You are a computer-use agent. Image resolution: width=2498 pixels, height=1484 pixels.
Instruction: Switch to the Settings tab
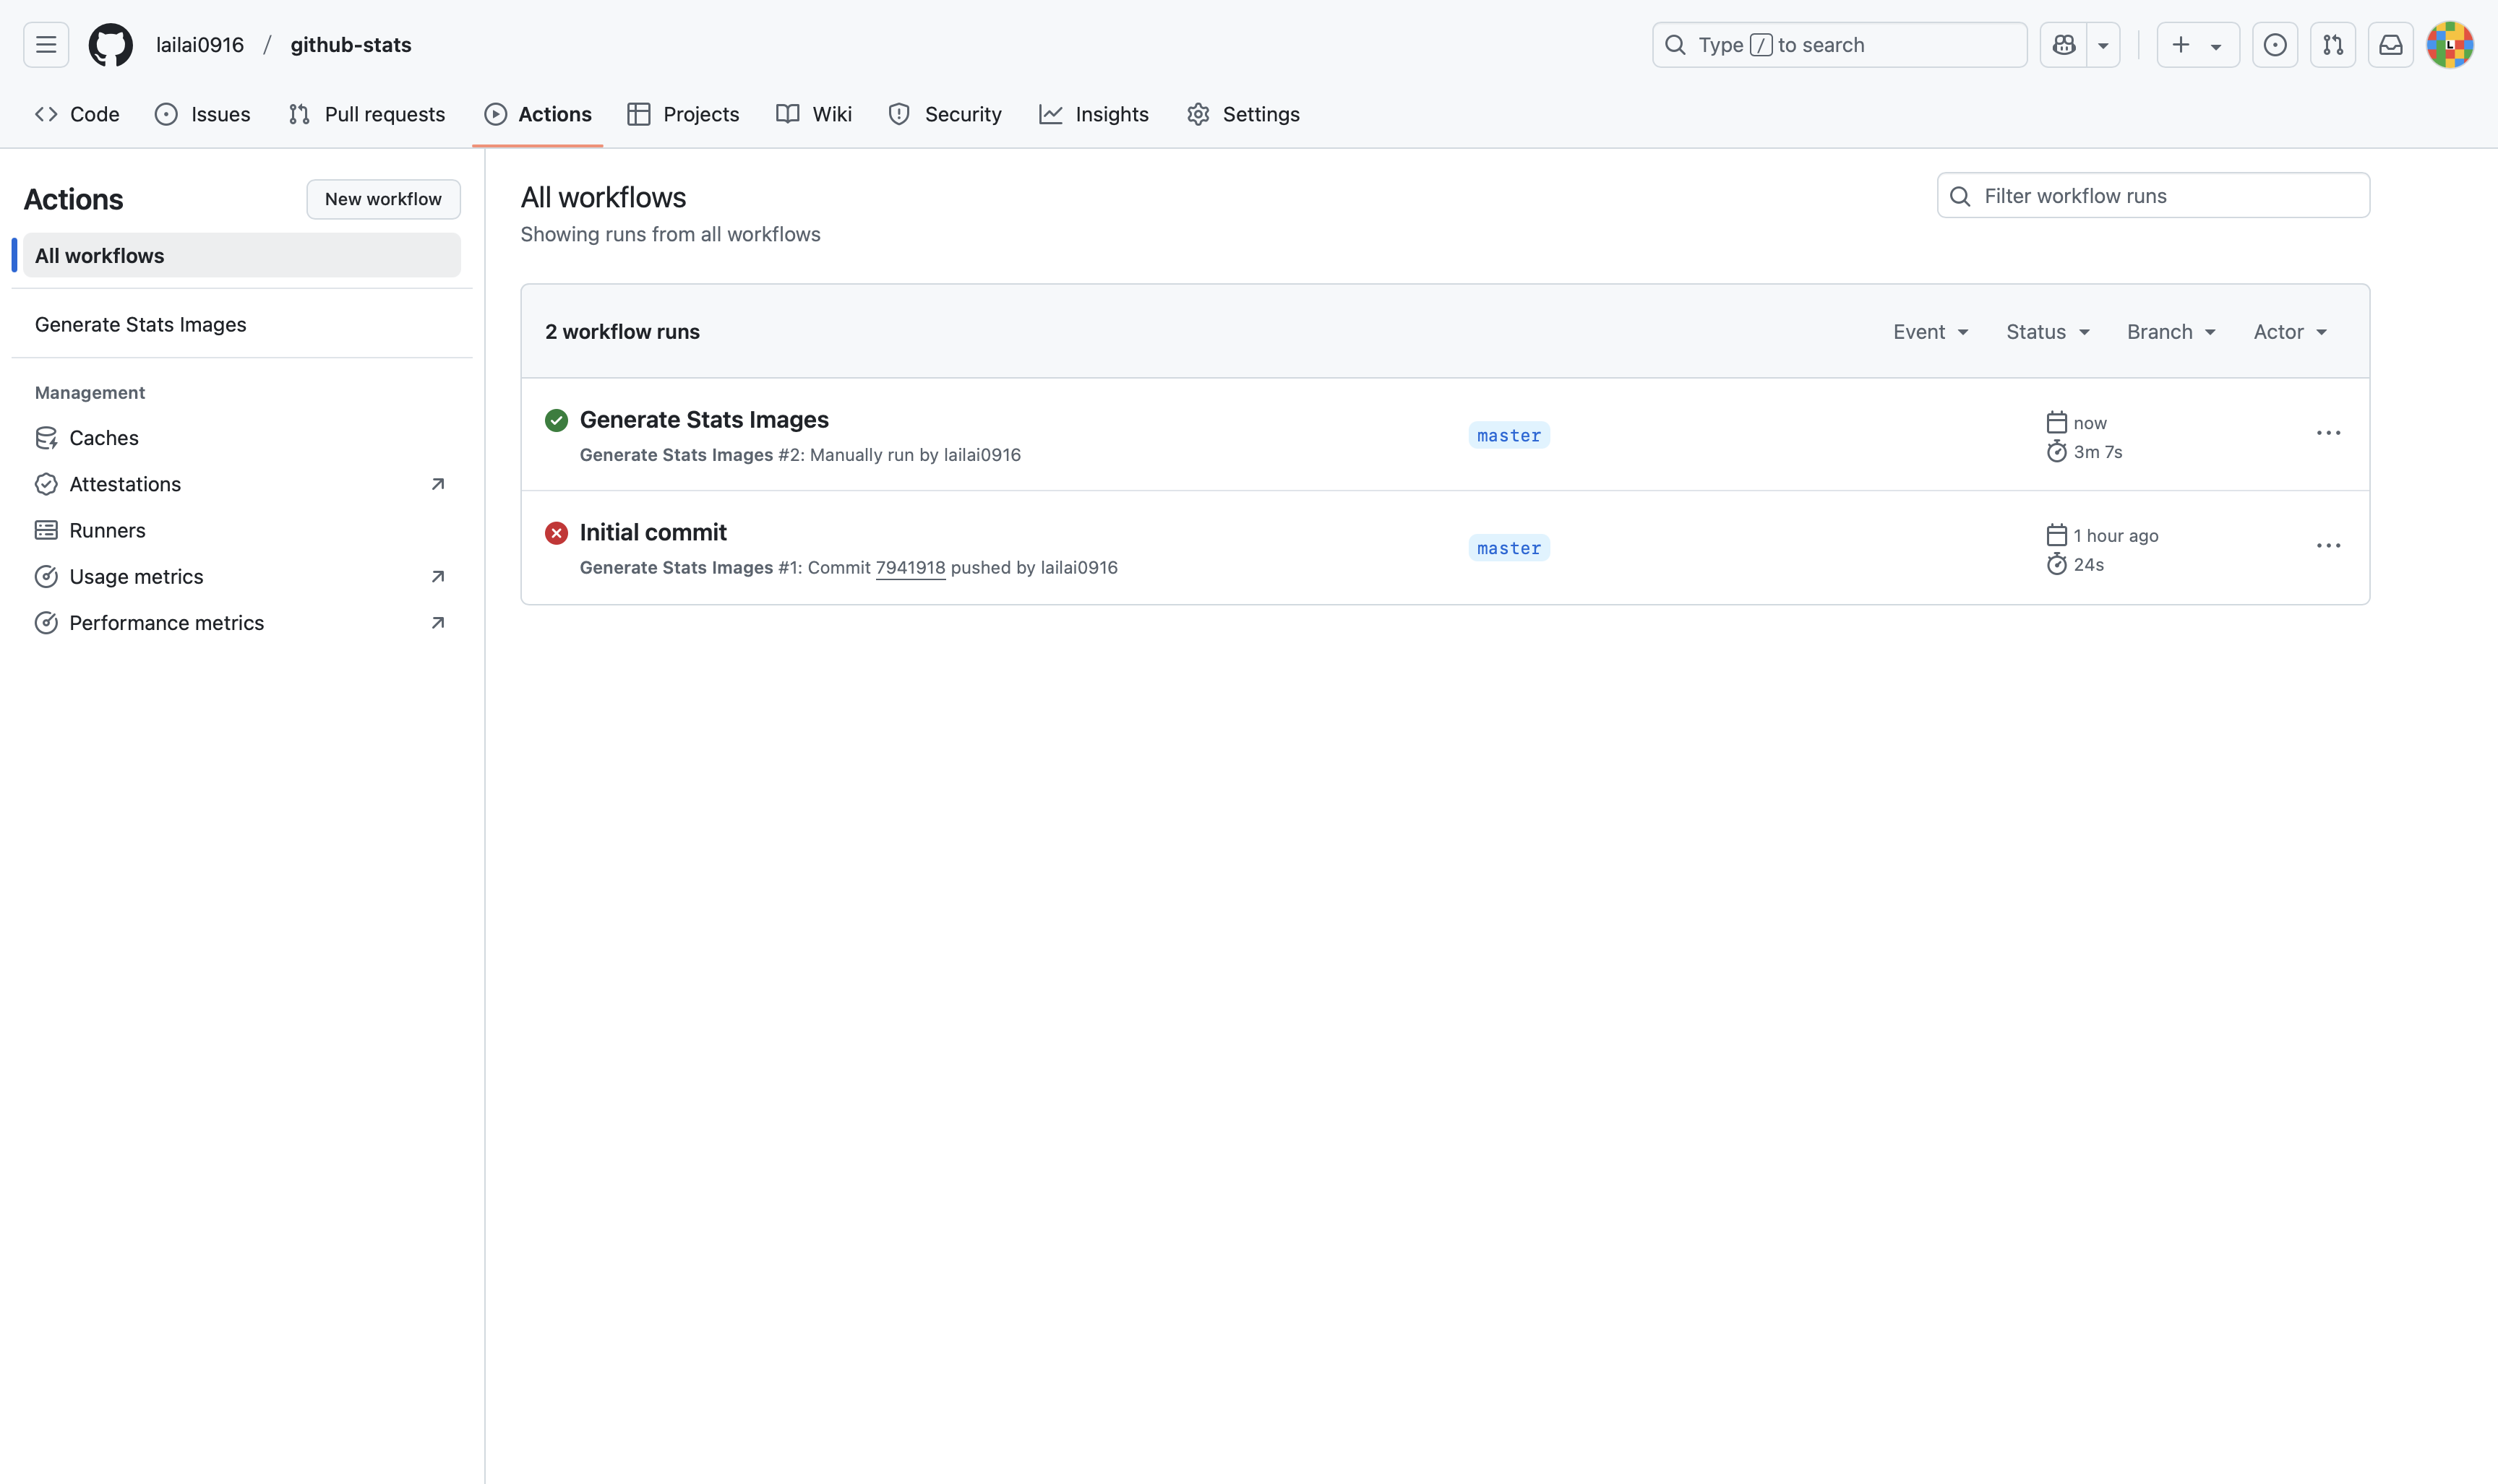pyautogui.click(x=1242, y=114)
